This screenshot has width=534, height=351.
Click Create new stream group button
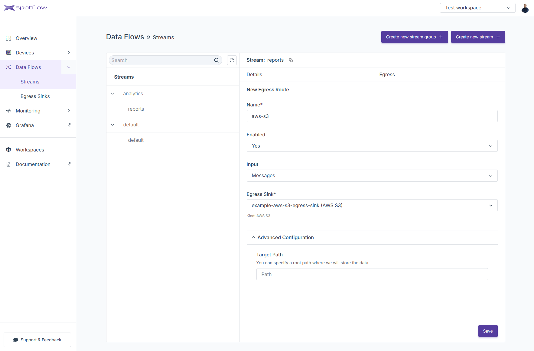pos(415,37)
